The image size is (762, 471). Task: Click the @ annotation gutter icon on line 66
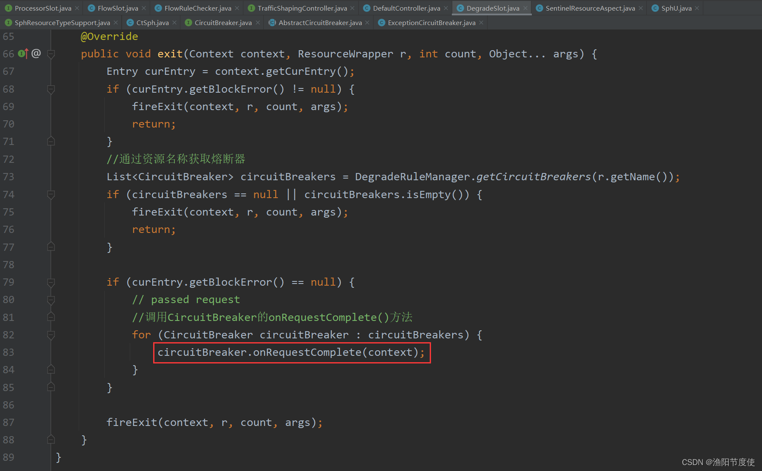pyautogui.click(x=36, y=54)
